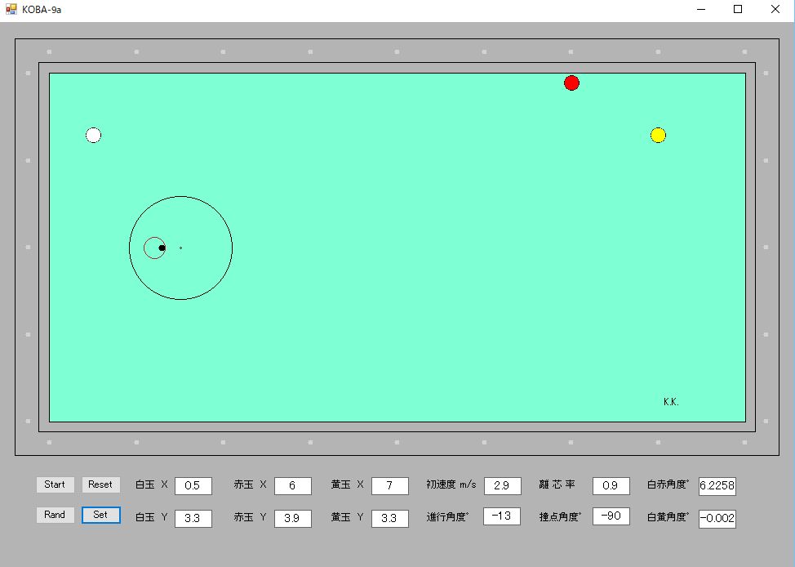Close the KOBA-9a window
Image resolution: width=795 pixels, height=567 pixels.
coord(775,9)
